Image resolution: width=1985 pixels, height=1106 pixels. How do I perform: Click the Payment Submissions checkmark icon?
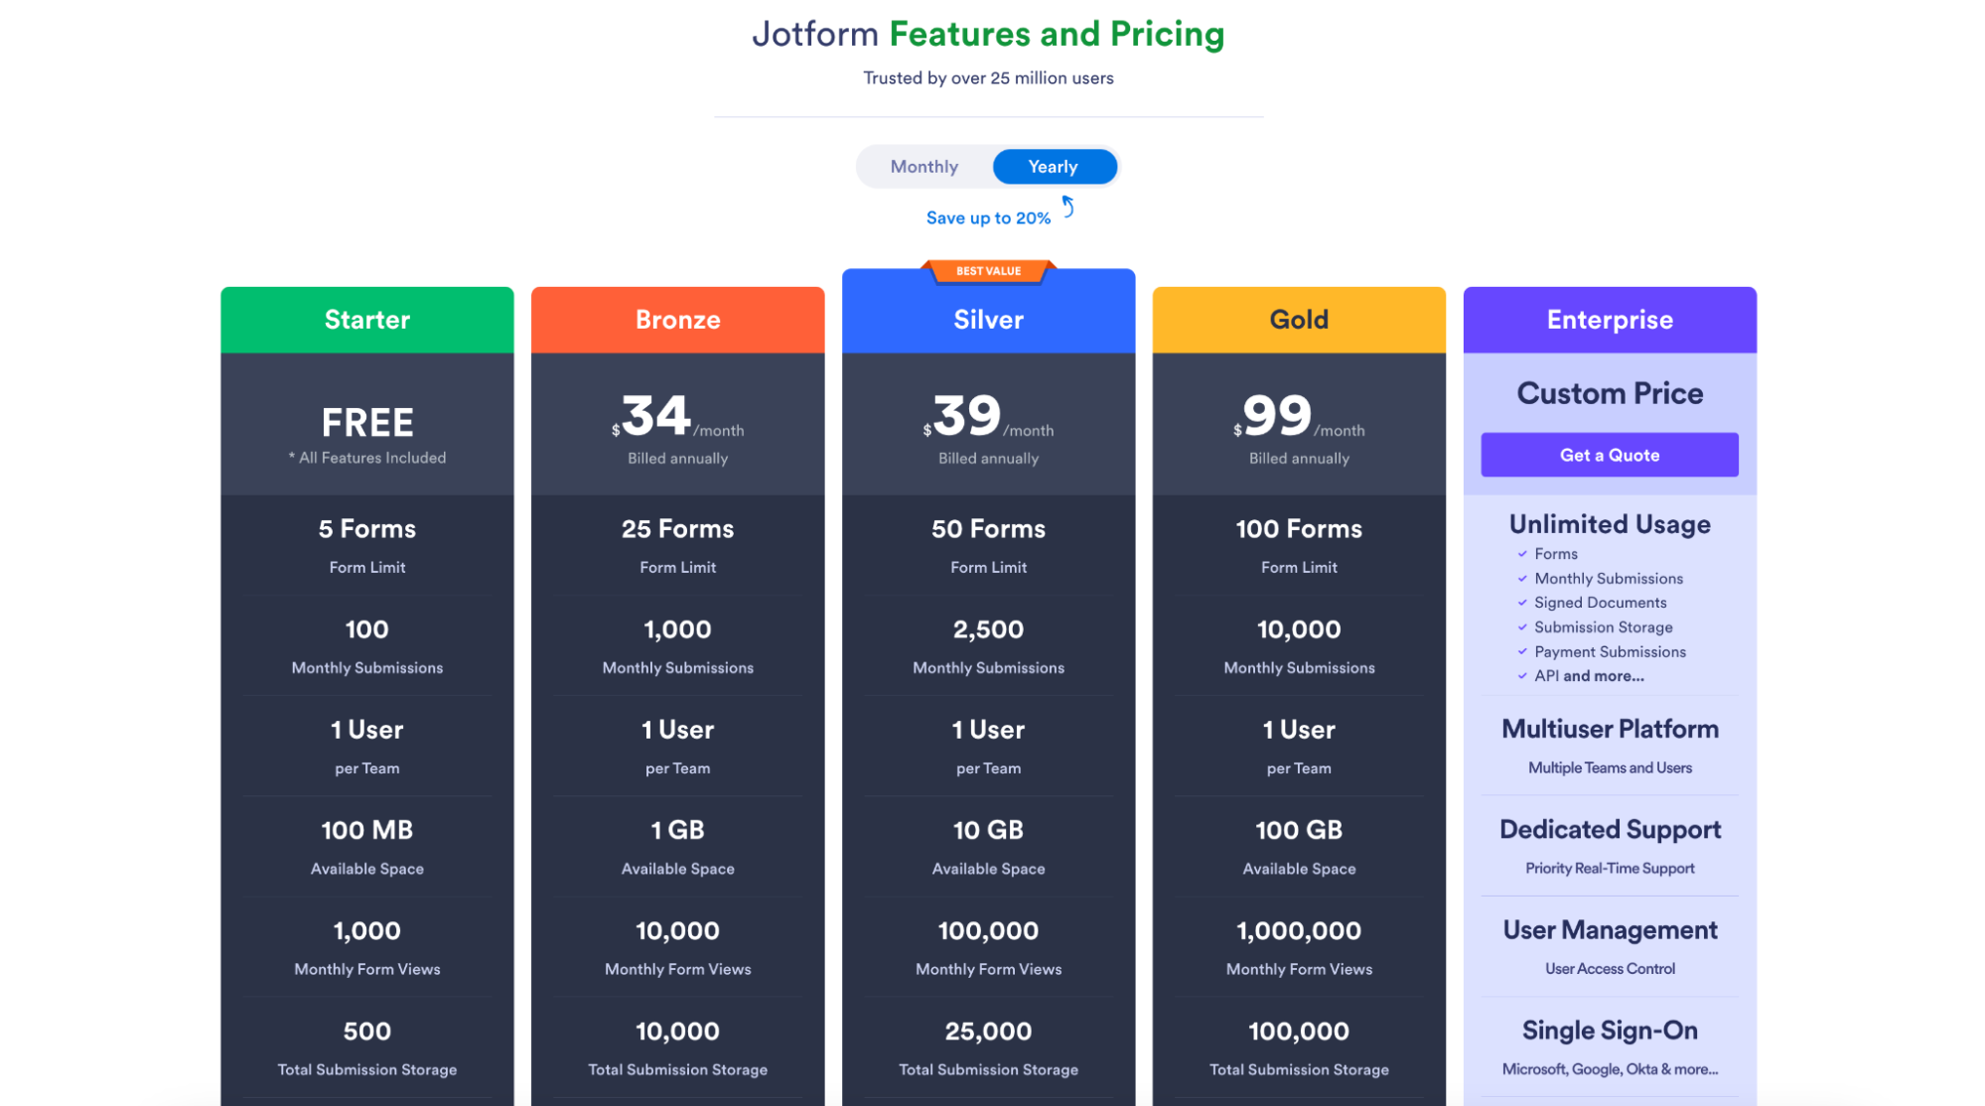(x=1522, y=652)
